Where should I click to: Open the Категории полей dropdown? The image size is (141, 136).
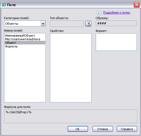(43, 24)
